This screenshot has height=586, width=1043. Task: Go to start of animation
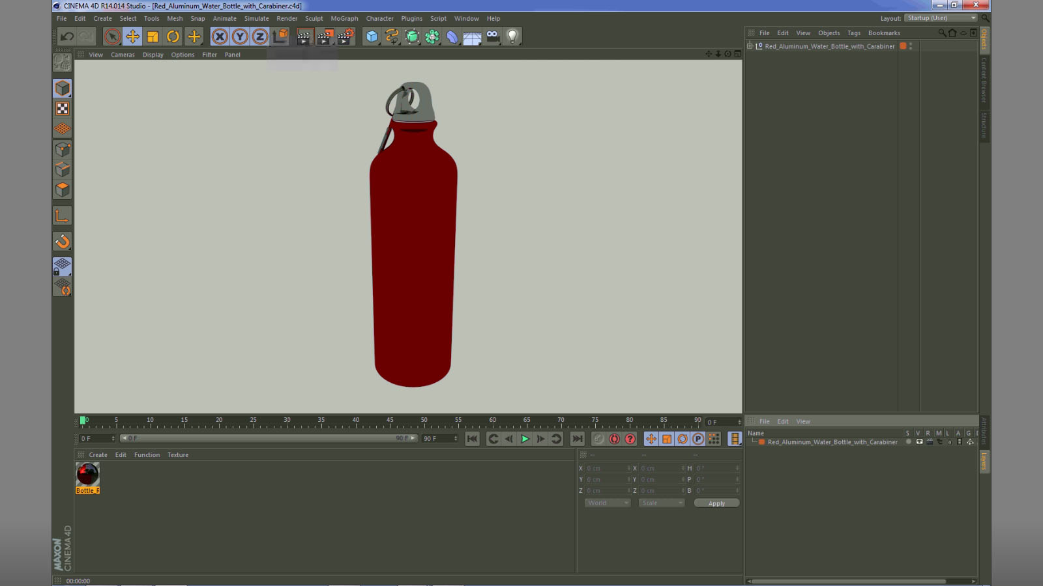(473, 439)
